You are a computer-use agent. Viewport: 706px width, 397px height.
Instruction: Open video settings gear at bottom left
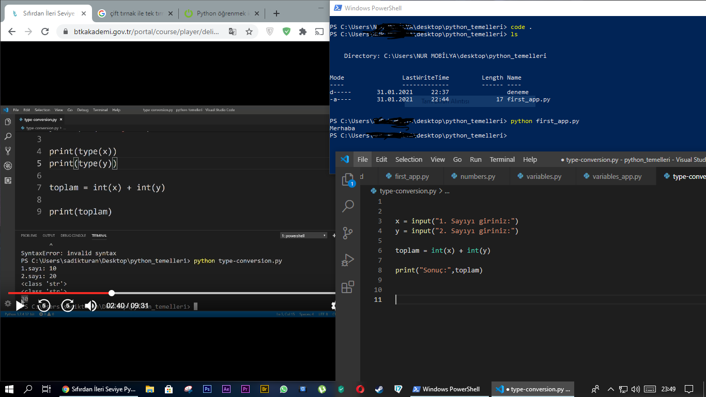[x=8, y=304]
